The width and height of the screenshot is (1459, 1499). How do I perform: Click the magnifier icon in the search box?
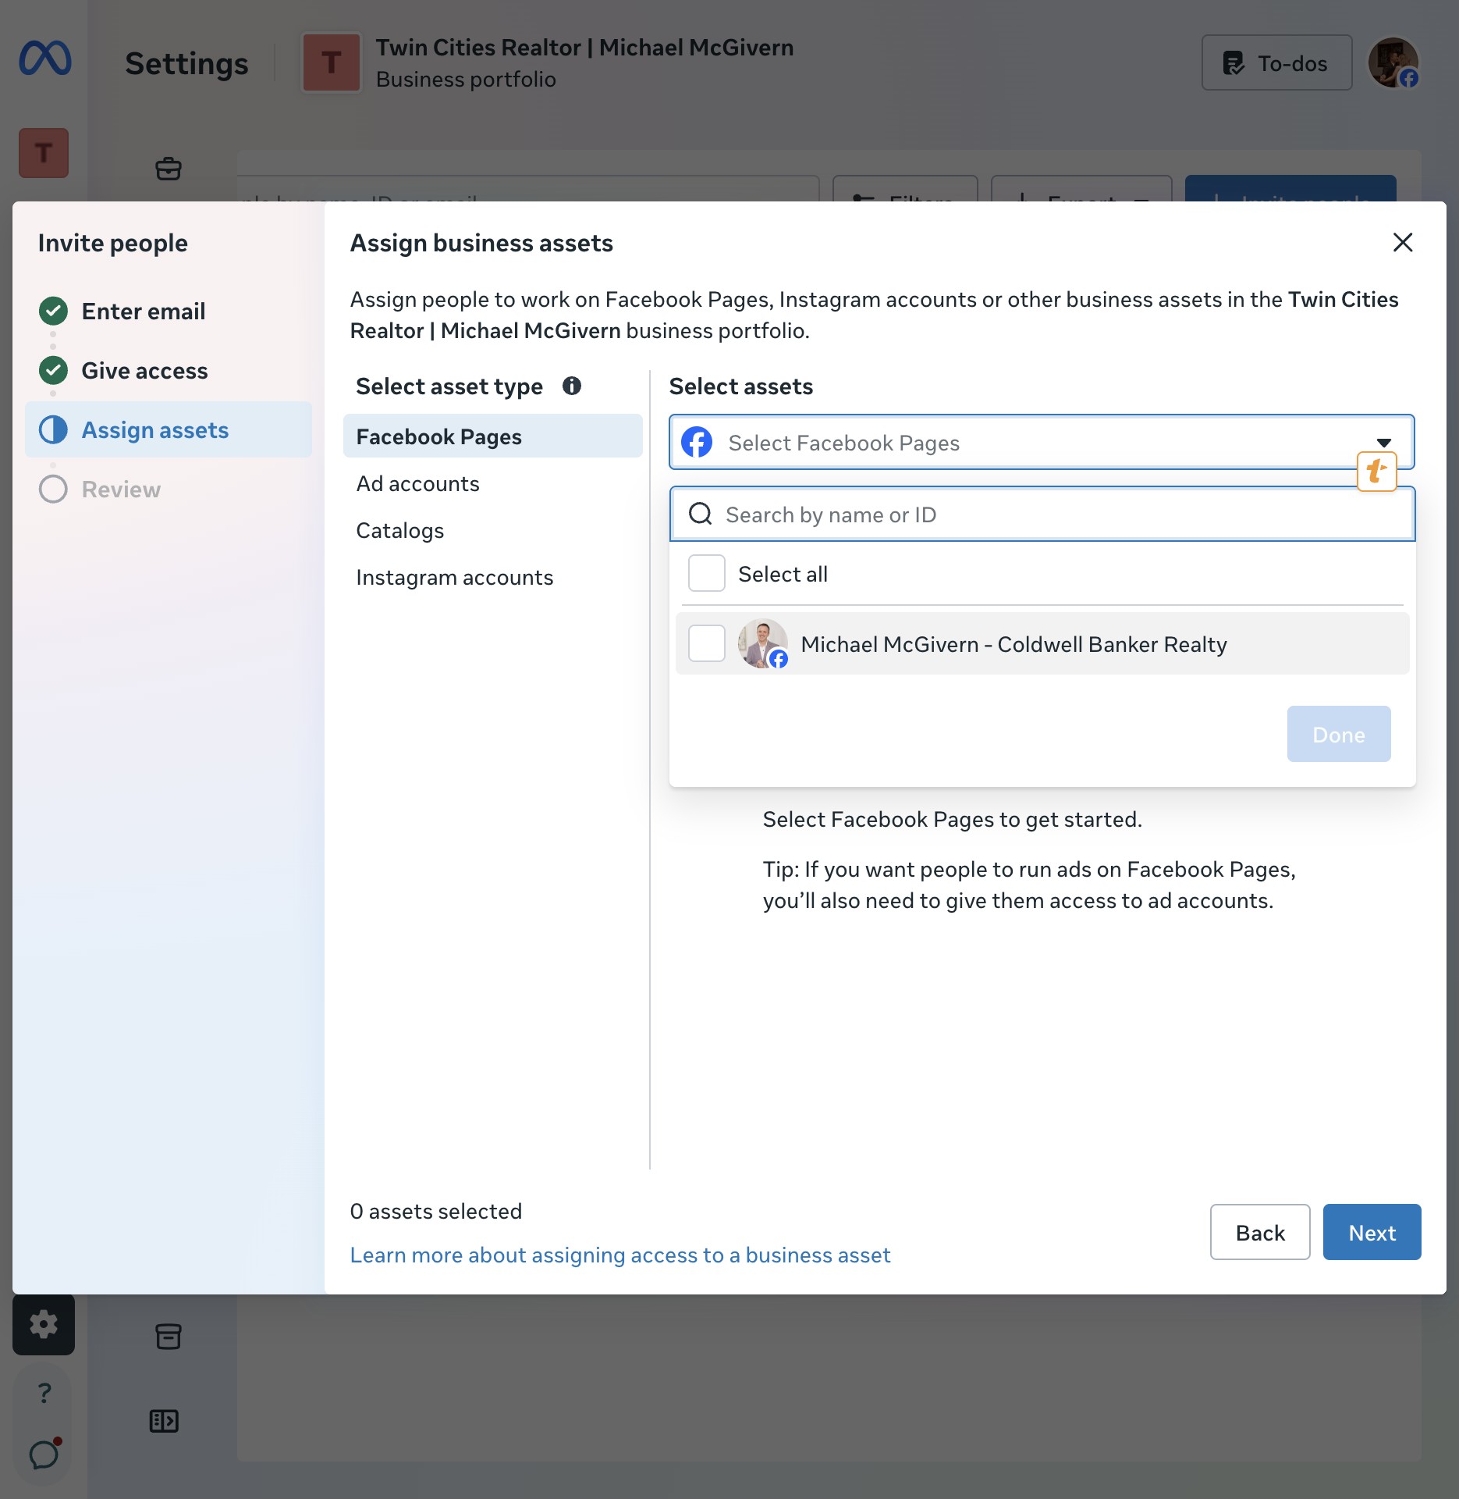[x=700, y=514]
